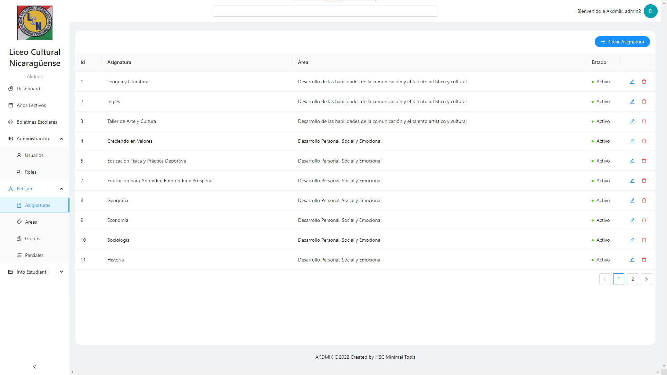Click the next page arrow

point(646,279)
